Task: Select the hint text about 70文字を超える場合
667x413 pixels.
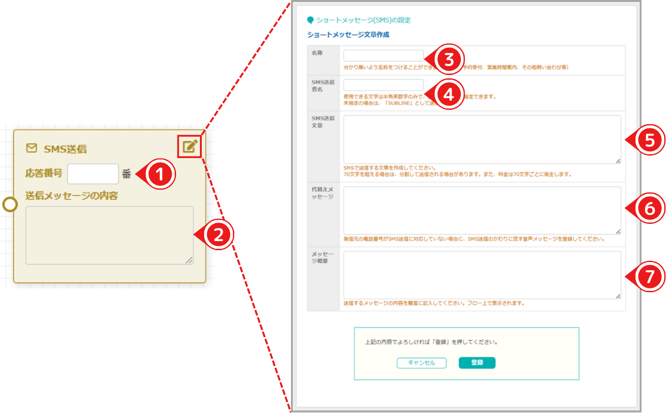Action: [457, 174]
